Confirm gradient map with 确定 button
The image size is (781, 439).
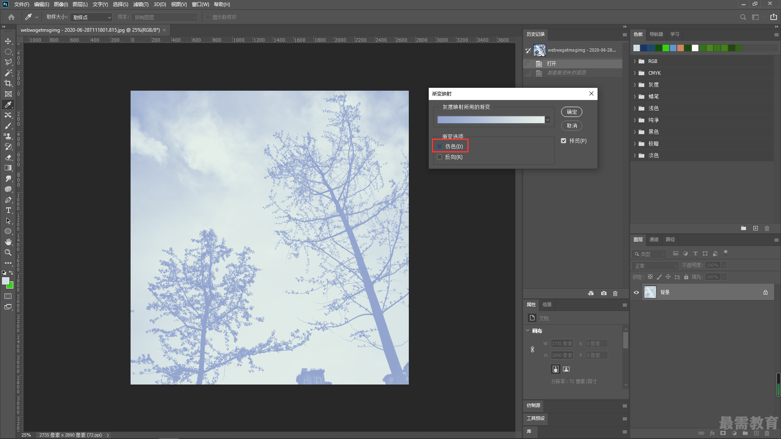pyautogui.click(x=572, y=112)
